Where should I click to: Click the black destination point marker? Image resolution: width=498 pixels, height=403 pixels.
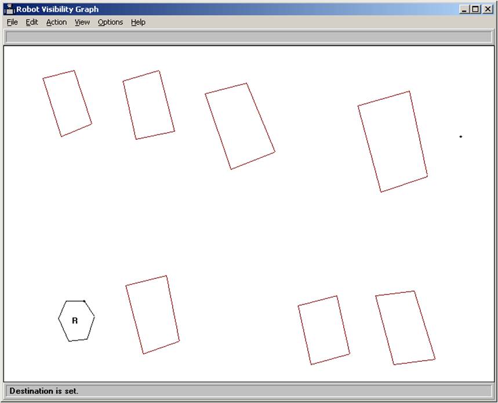(x=460, y=137)
